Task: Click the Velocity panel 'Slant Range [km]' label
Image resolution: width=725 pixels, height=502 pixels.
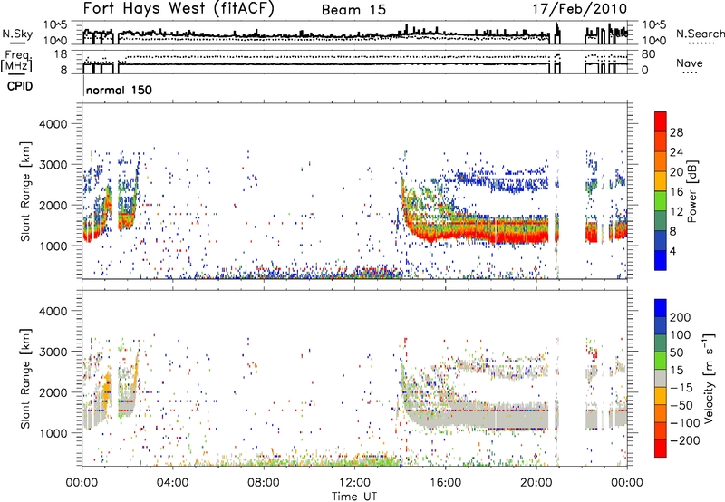Action: pos(25,379)
